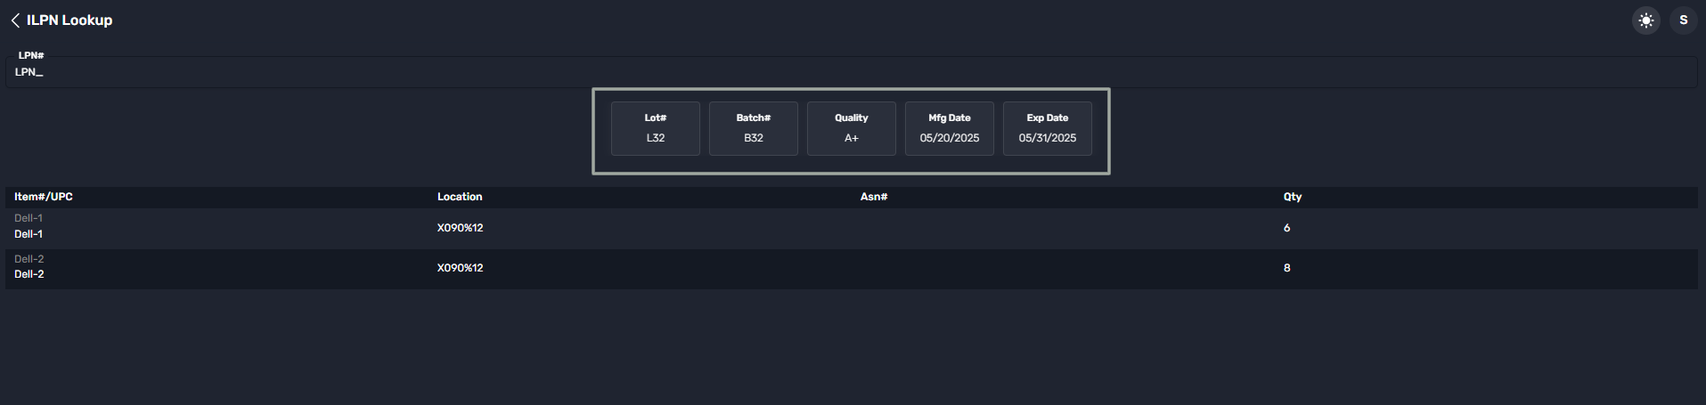Click location X090%12 in Dell-2 row
This screenshot has height=405, width=1706.
point(460,268)
